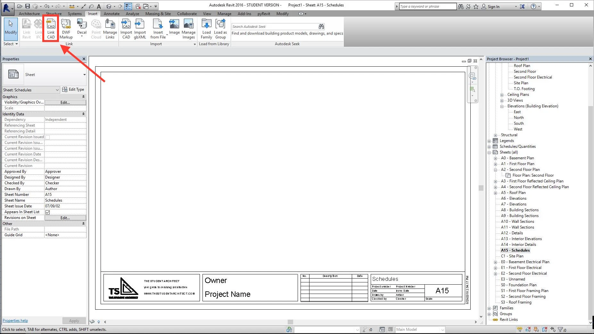Select the Link CAD tool
The image size is (594, 334).
50,28
